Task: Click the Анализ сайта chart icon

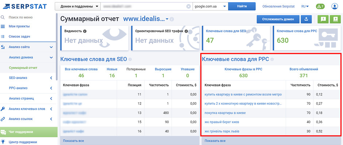Action: [3, 47]
